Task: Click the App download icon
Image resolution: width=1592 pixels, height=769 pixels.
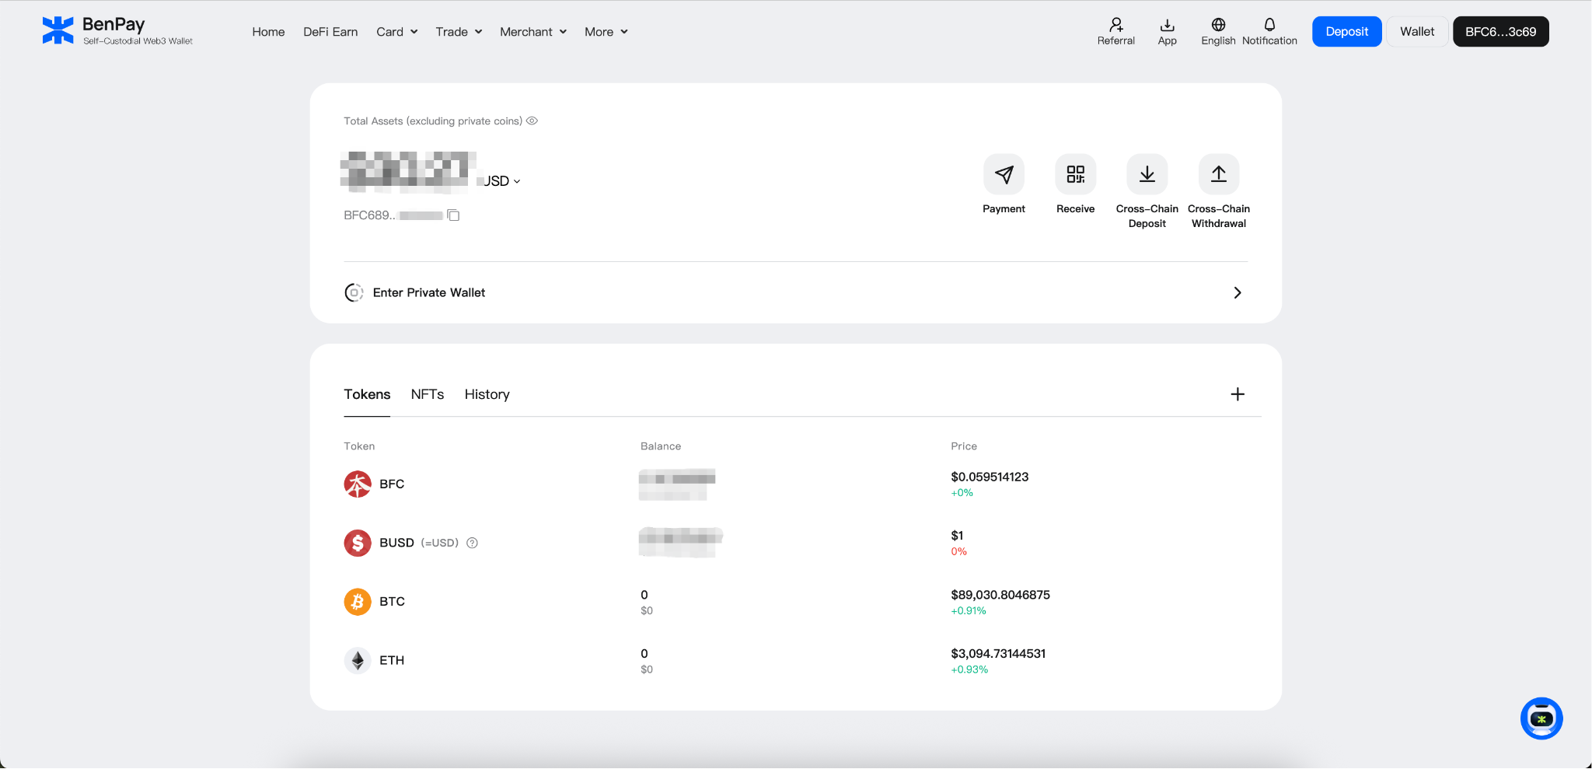Action: pos(1167,23)
